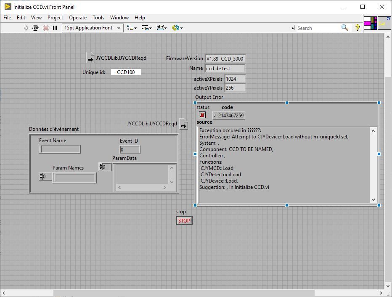Click the VI icon in top-right corner
Viewport: 392px width, 297px height.
coord(384,23)
